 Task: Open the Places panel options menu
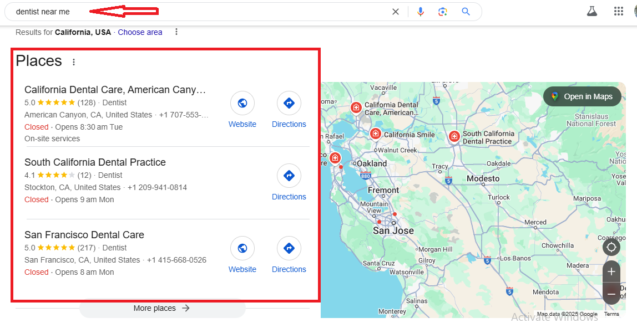coord(74,62)
